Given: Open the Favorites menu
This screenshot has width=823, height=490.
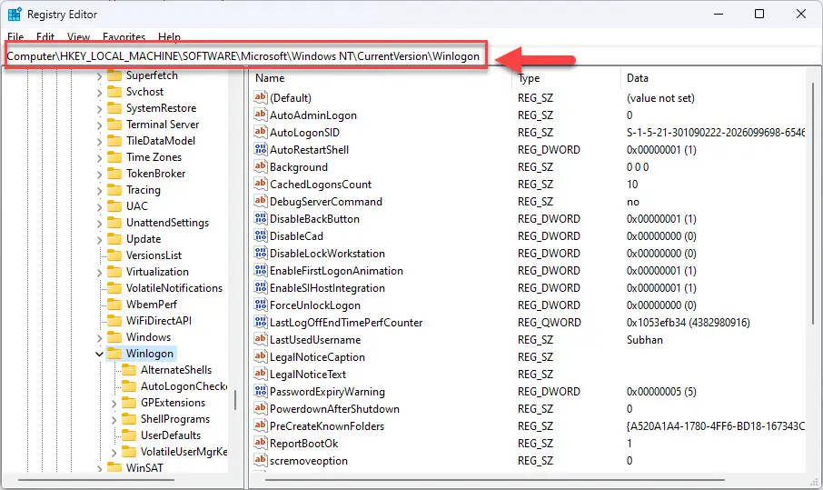Looking at the screenshot, I should pos(124,37).
